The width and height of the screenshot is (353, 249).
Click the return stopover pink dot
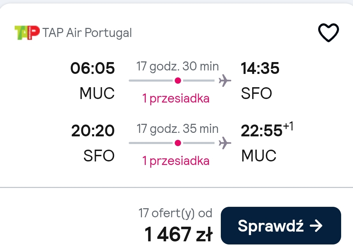coord(178,143)
